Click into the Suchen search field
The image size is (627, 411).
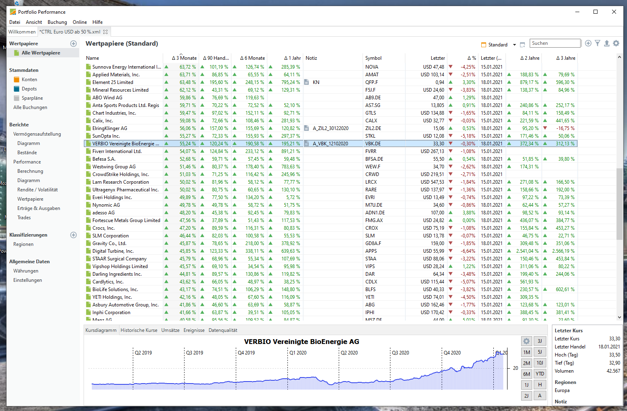tap(555, 43)
